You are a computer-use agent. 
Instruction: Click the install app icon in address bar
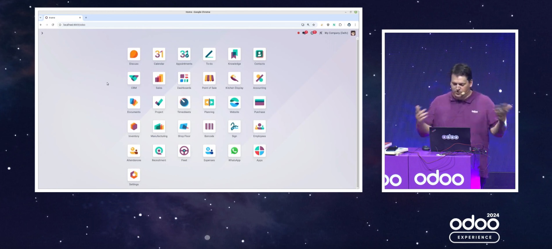pyautogui.click(x=303, y=25)
